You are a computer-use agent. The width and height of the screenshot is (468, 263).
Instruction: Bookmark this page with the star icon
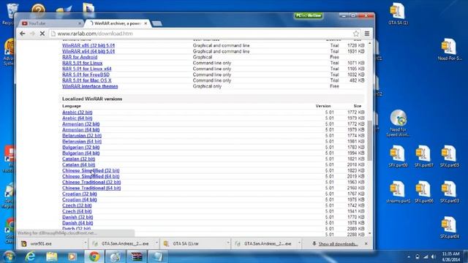356,34
